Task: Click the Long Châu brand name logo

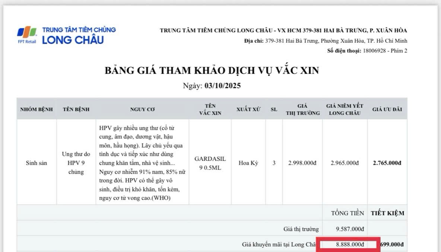Action: [x=73, y=40]
